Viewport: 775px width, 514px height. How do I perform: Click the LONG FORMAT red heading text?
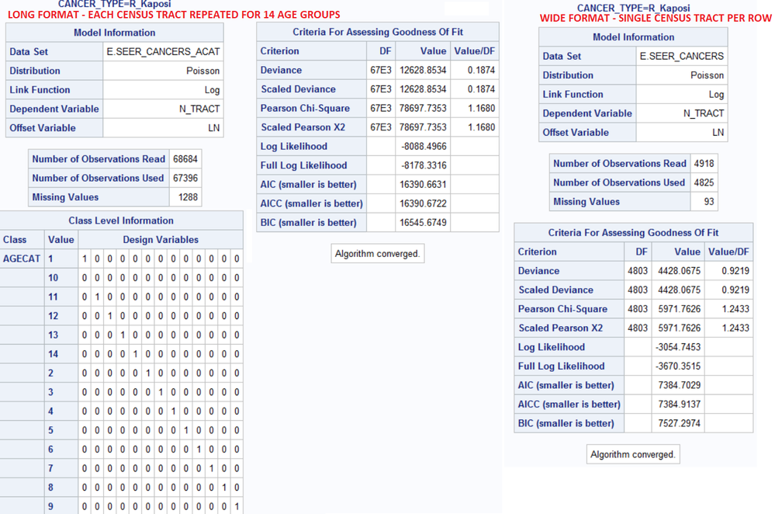(x=174, y=15)
